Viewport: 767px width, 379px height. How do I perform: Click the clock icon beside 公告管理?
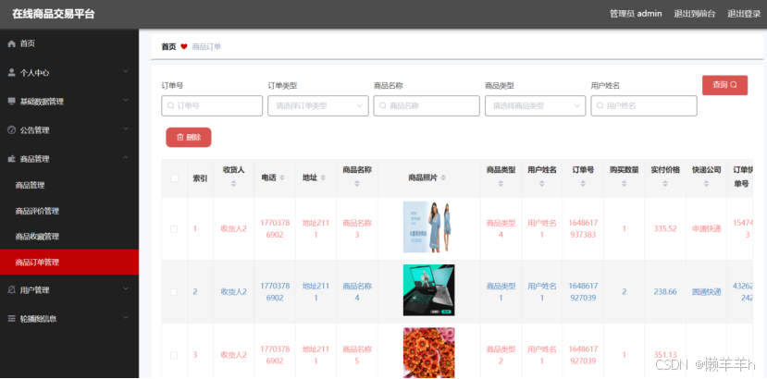pos(12,130)
